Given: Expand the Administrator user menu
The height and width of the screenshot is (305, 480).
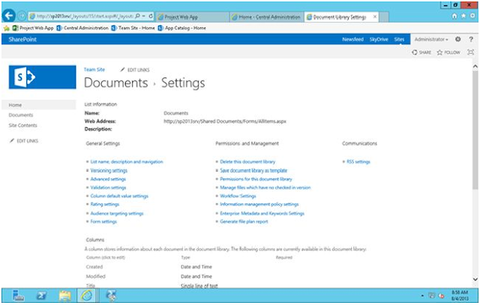Looking at the screenshot, I should [431, 40].
